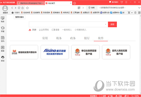Viewport: 141px width, 97px height.
Task: Click the red 搜索 button
Action: click(x=112, y=24)
